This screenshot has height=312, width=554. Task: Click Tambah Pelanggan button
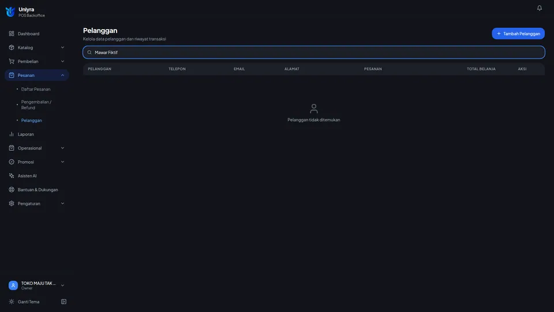pos(518,34)
